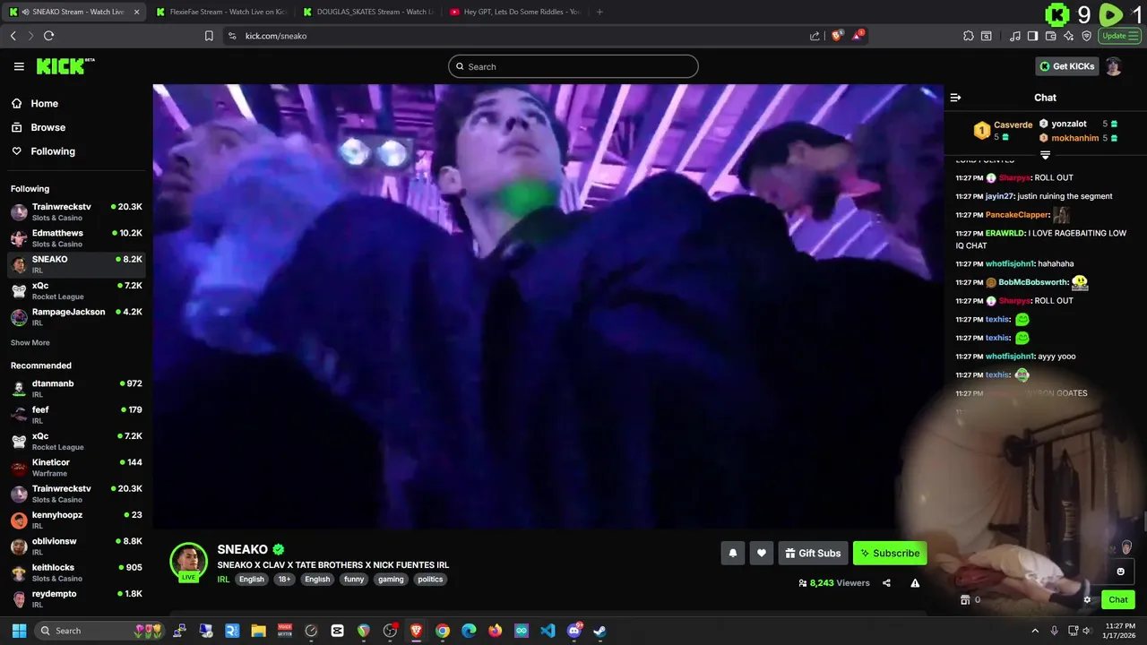Image resolution: width=1147 pixels, height=645 pixels.
Task: Open the browser extensions puzzle icon
Action: (969, 36)
